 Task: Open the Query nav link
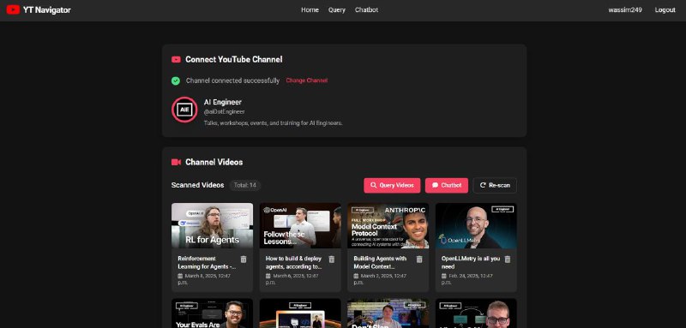337,10
